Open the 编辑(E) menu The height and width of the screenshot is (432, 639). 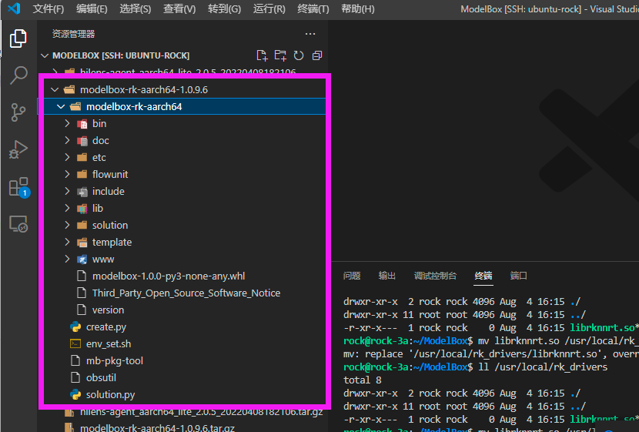pyautogui.click(x=92, y=8)
